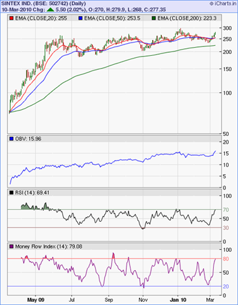Open the iCharts.in watermark link

click(x=223, y=3)
